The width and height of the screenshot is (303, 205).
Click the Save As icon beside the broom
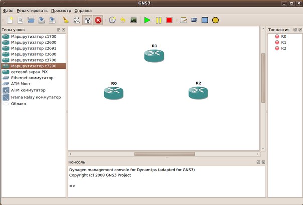(x=52, y=20)
